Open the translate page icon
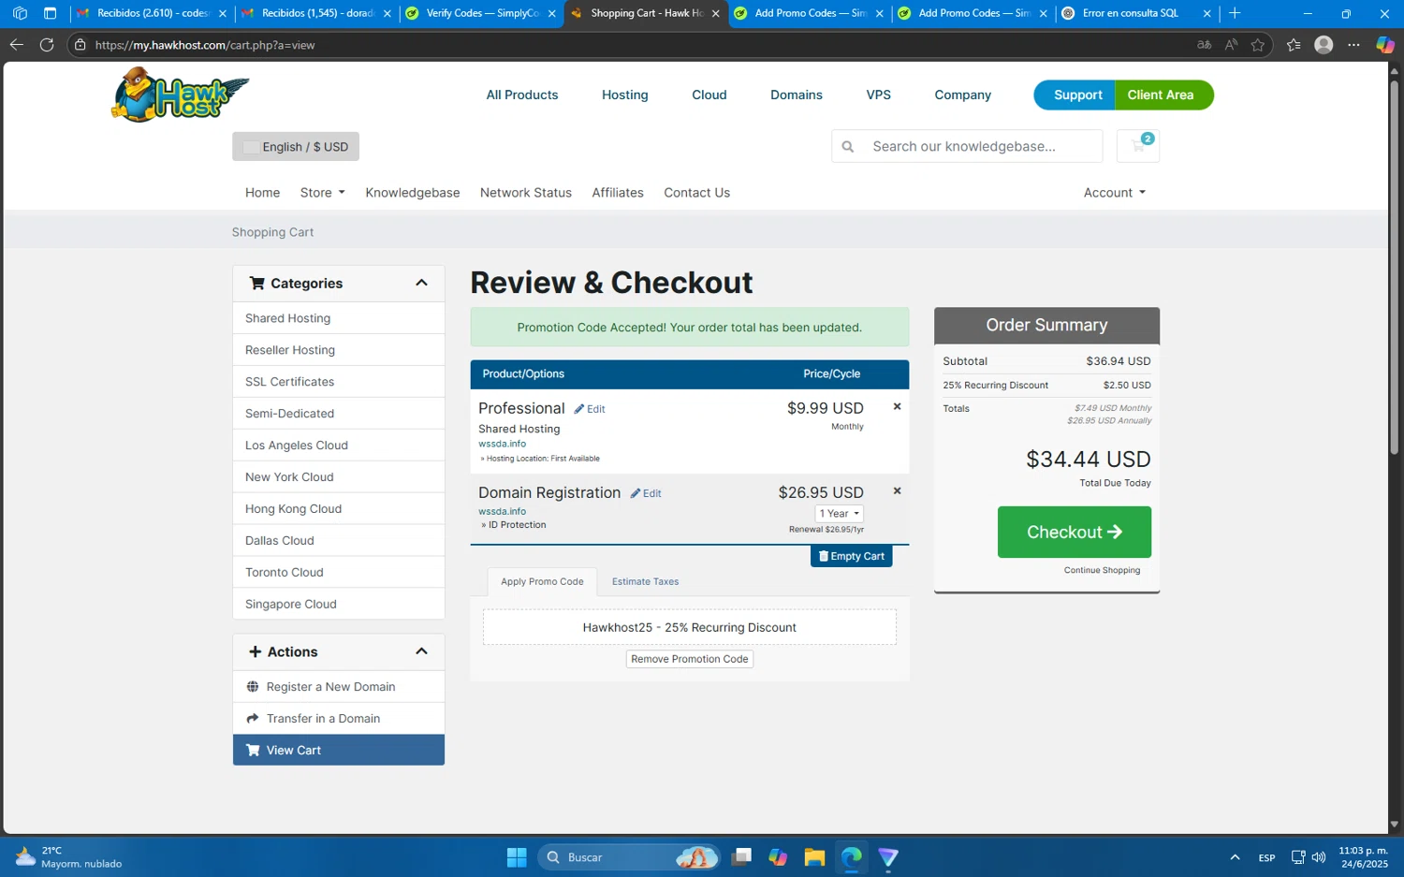Image resolution: width=1404 pixels, height=877 pixels. pyautogui.click(x=1205, y=45)
